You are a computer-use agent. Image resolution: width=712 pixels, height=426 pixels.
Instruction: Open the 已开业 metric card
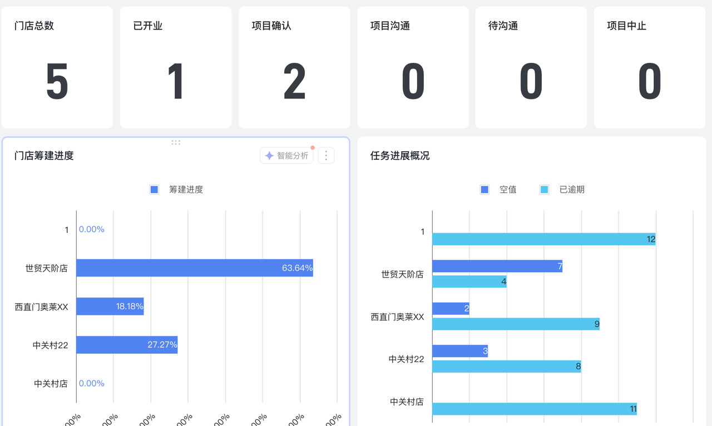[x=176, y=67]
